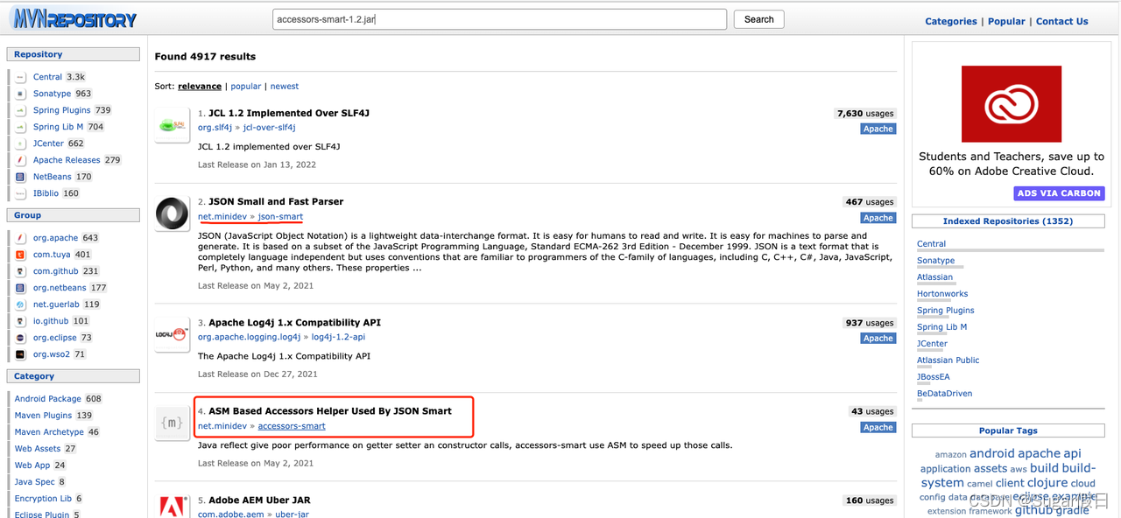Open the Android Package category
1121x518 pixels.
pyautogui.click(x=47, y=399)
